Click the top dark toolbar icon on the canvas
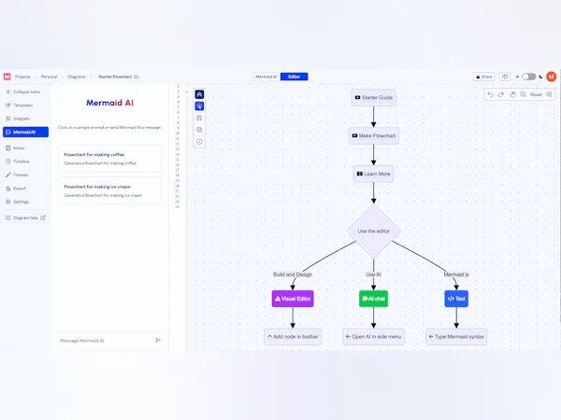 click(x=199, y=94)
